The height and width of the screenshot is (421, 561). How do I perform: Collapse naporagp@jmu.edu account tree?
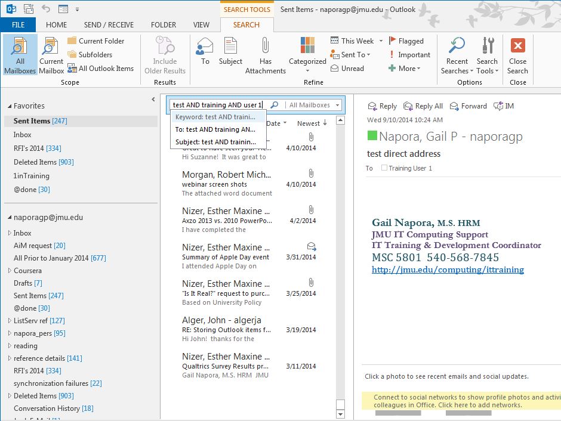coord(10,217)
